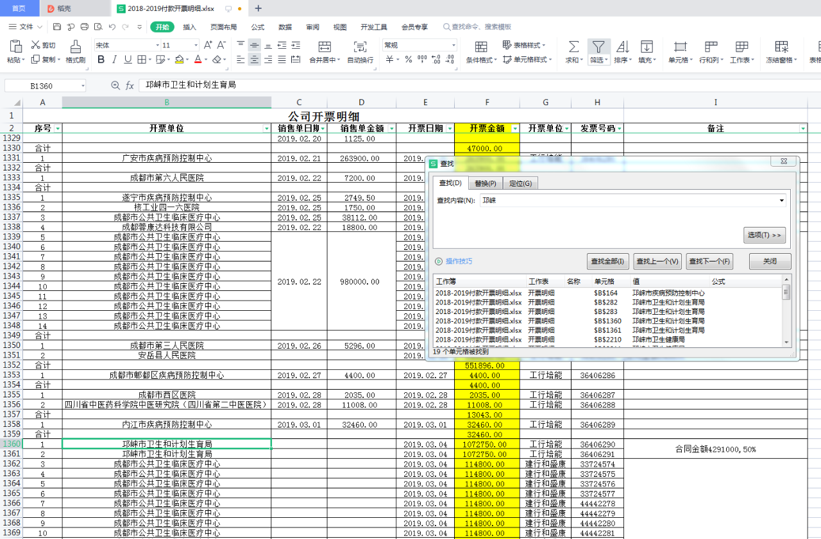This screenshot has width=821, height=539.
Task: Click the format painter (格式刷) icon
Action: pos(75,47)
